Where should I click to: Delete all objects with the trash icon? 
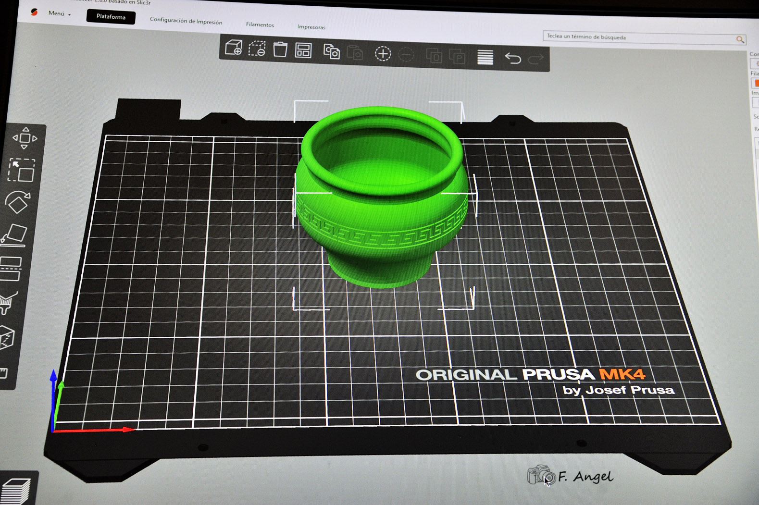(x=280, y=49)
